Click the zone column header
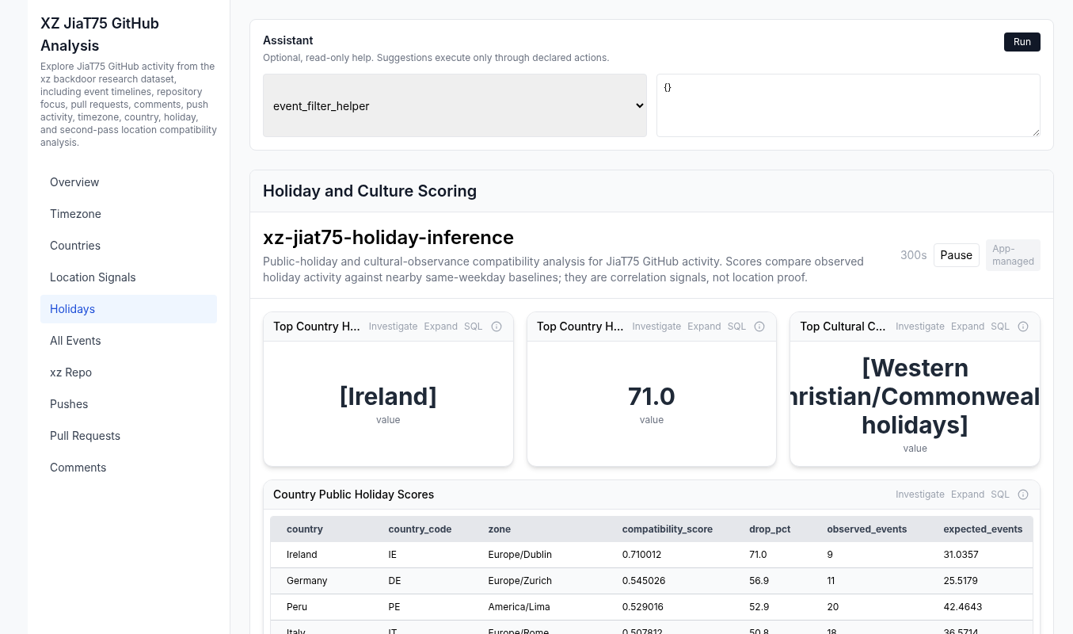The height and width of the screenshot is (634, 1073). pos(500,529)
